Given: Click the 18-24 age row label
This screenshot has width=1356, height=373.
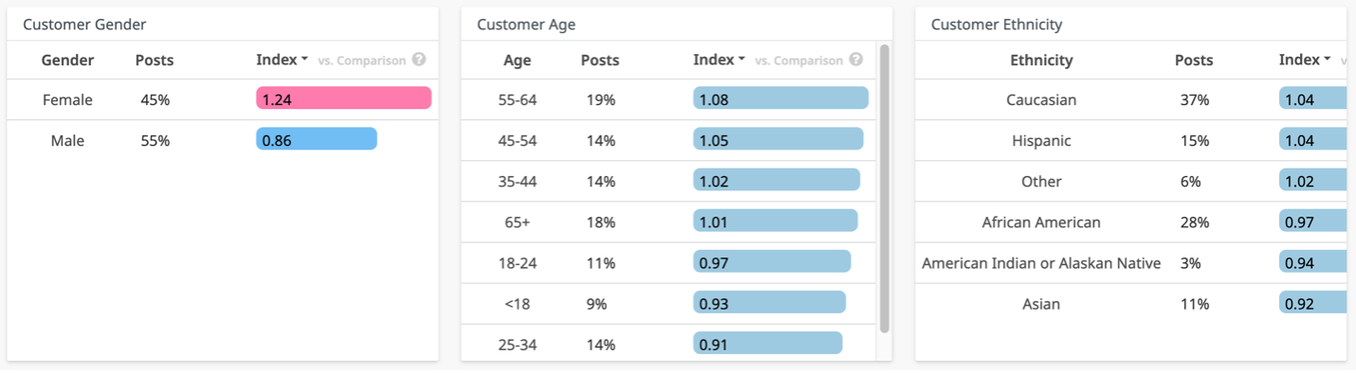Looking at the screenshot, I should point(518,263).
